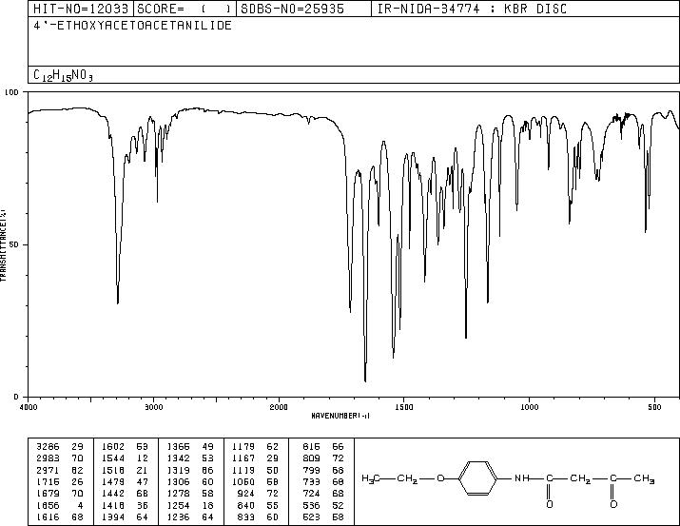This screenshot has height=526, width=680.
Task: Select peak table entry 3286
Action: coord(48,447)
